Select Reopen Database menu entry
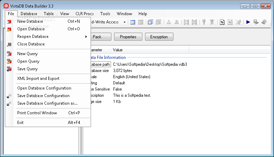 point(48,36)
